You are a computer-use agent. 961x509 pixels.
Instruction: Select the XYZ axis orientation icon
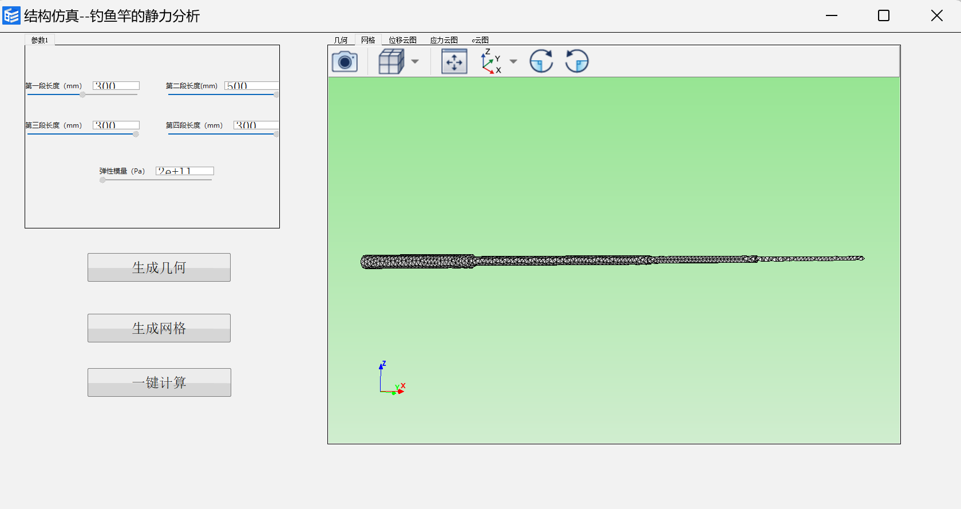(491, 61)
